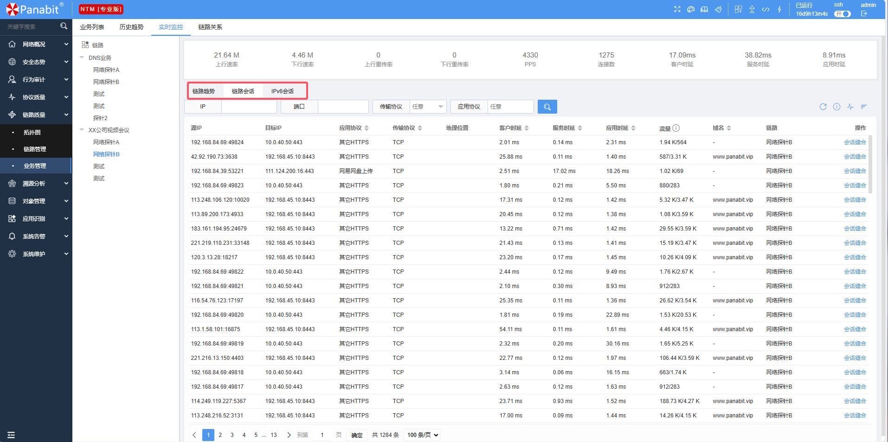Screen dimensions: 888x442
Task: Click the 网易网盘上传 protocol cell
Action: pyautogui.click(x=356, y=171)
